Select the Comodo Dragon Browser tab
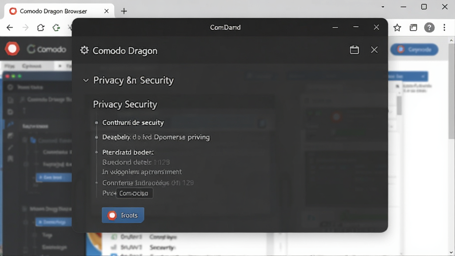The width and height of the screenshot is (455, 256). pos(60,11)
